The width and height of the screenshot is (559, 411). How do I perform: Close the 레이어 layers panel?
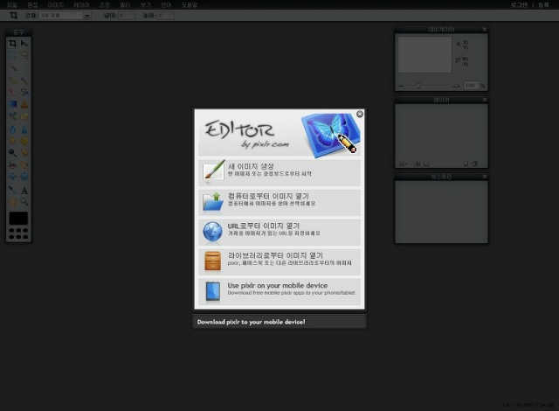[485, 100]
